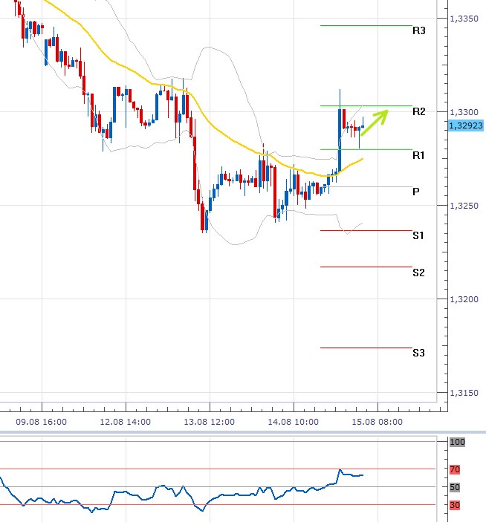Click the 1,3300 price axis label
The image size is (486, 525).
(x=464, y=112)
